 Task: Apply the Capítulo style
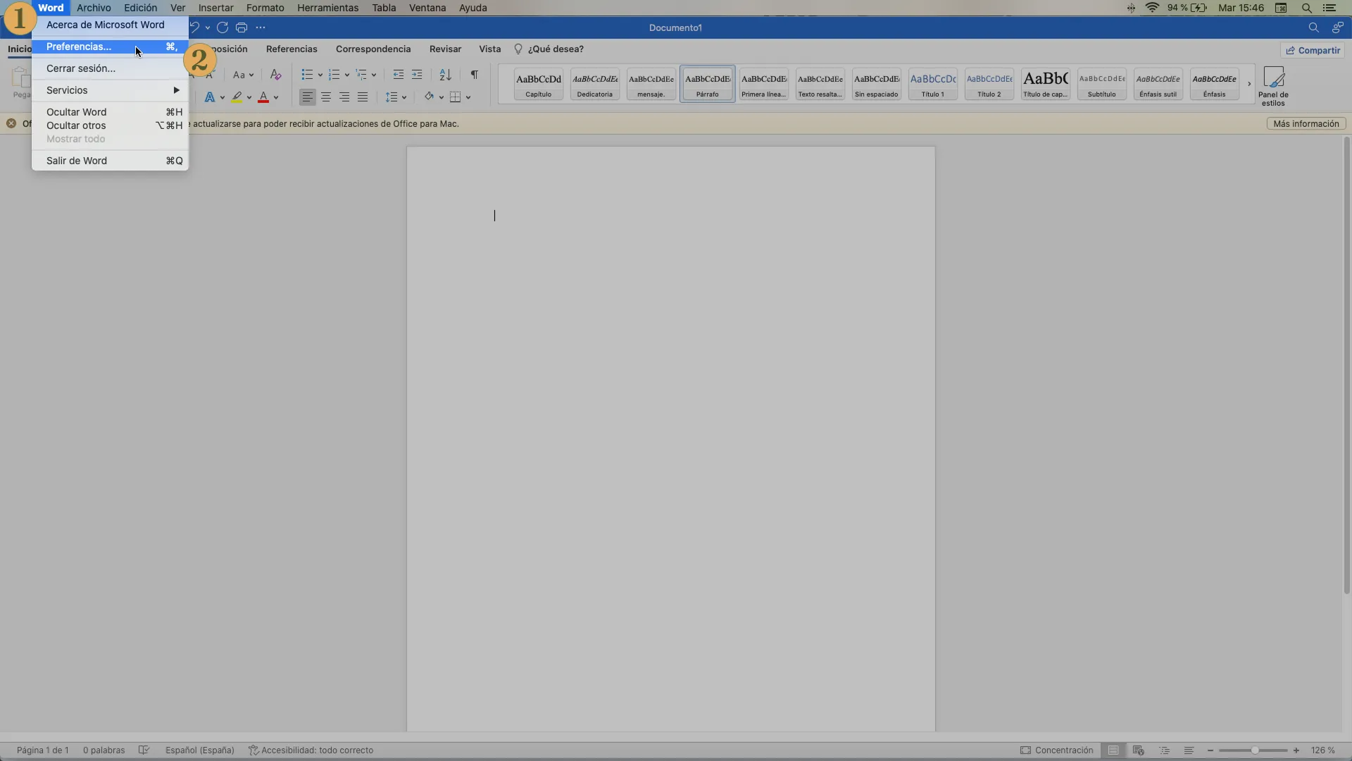539,84
